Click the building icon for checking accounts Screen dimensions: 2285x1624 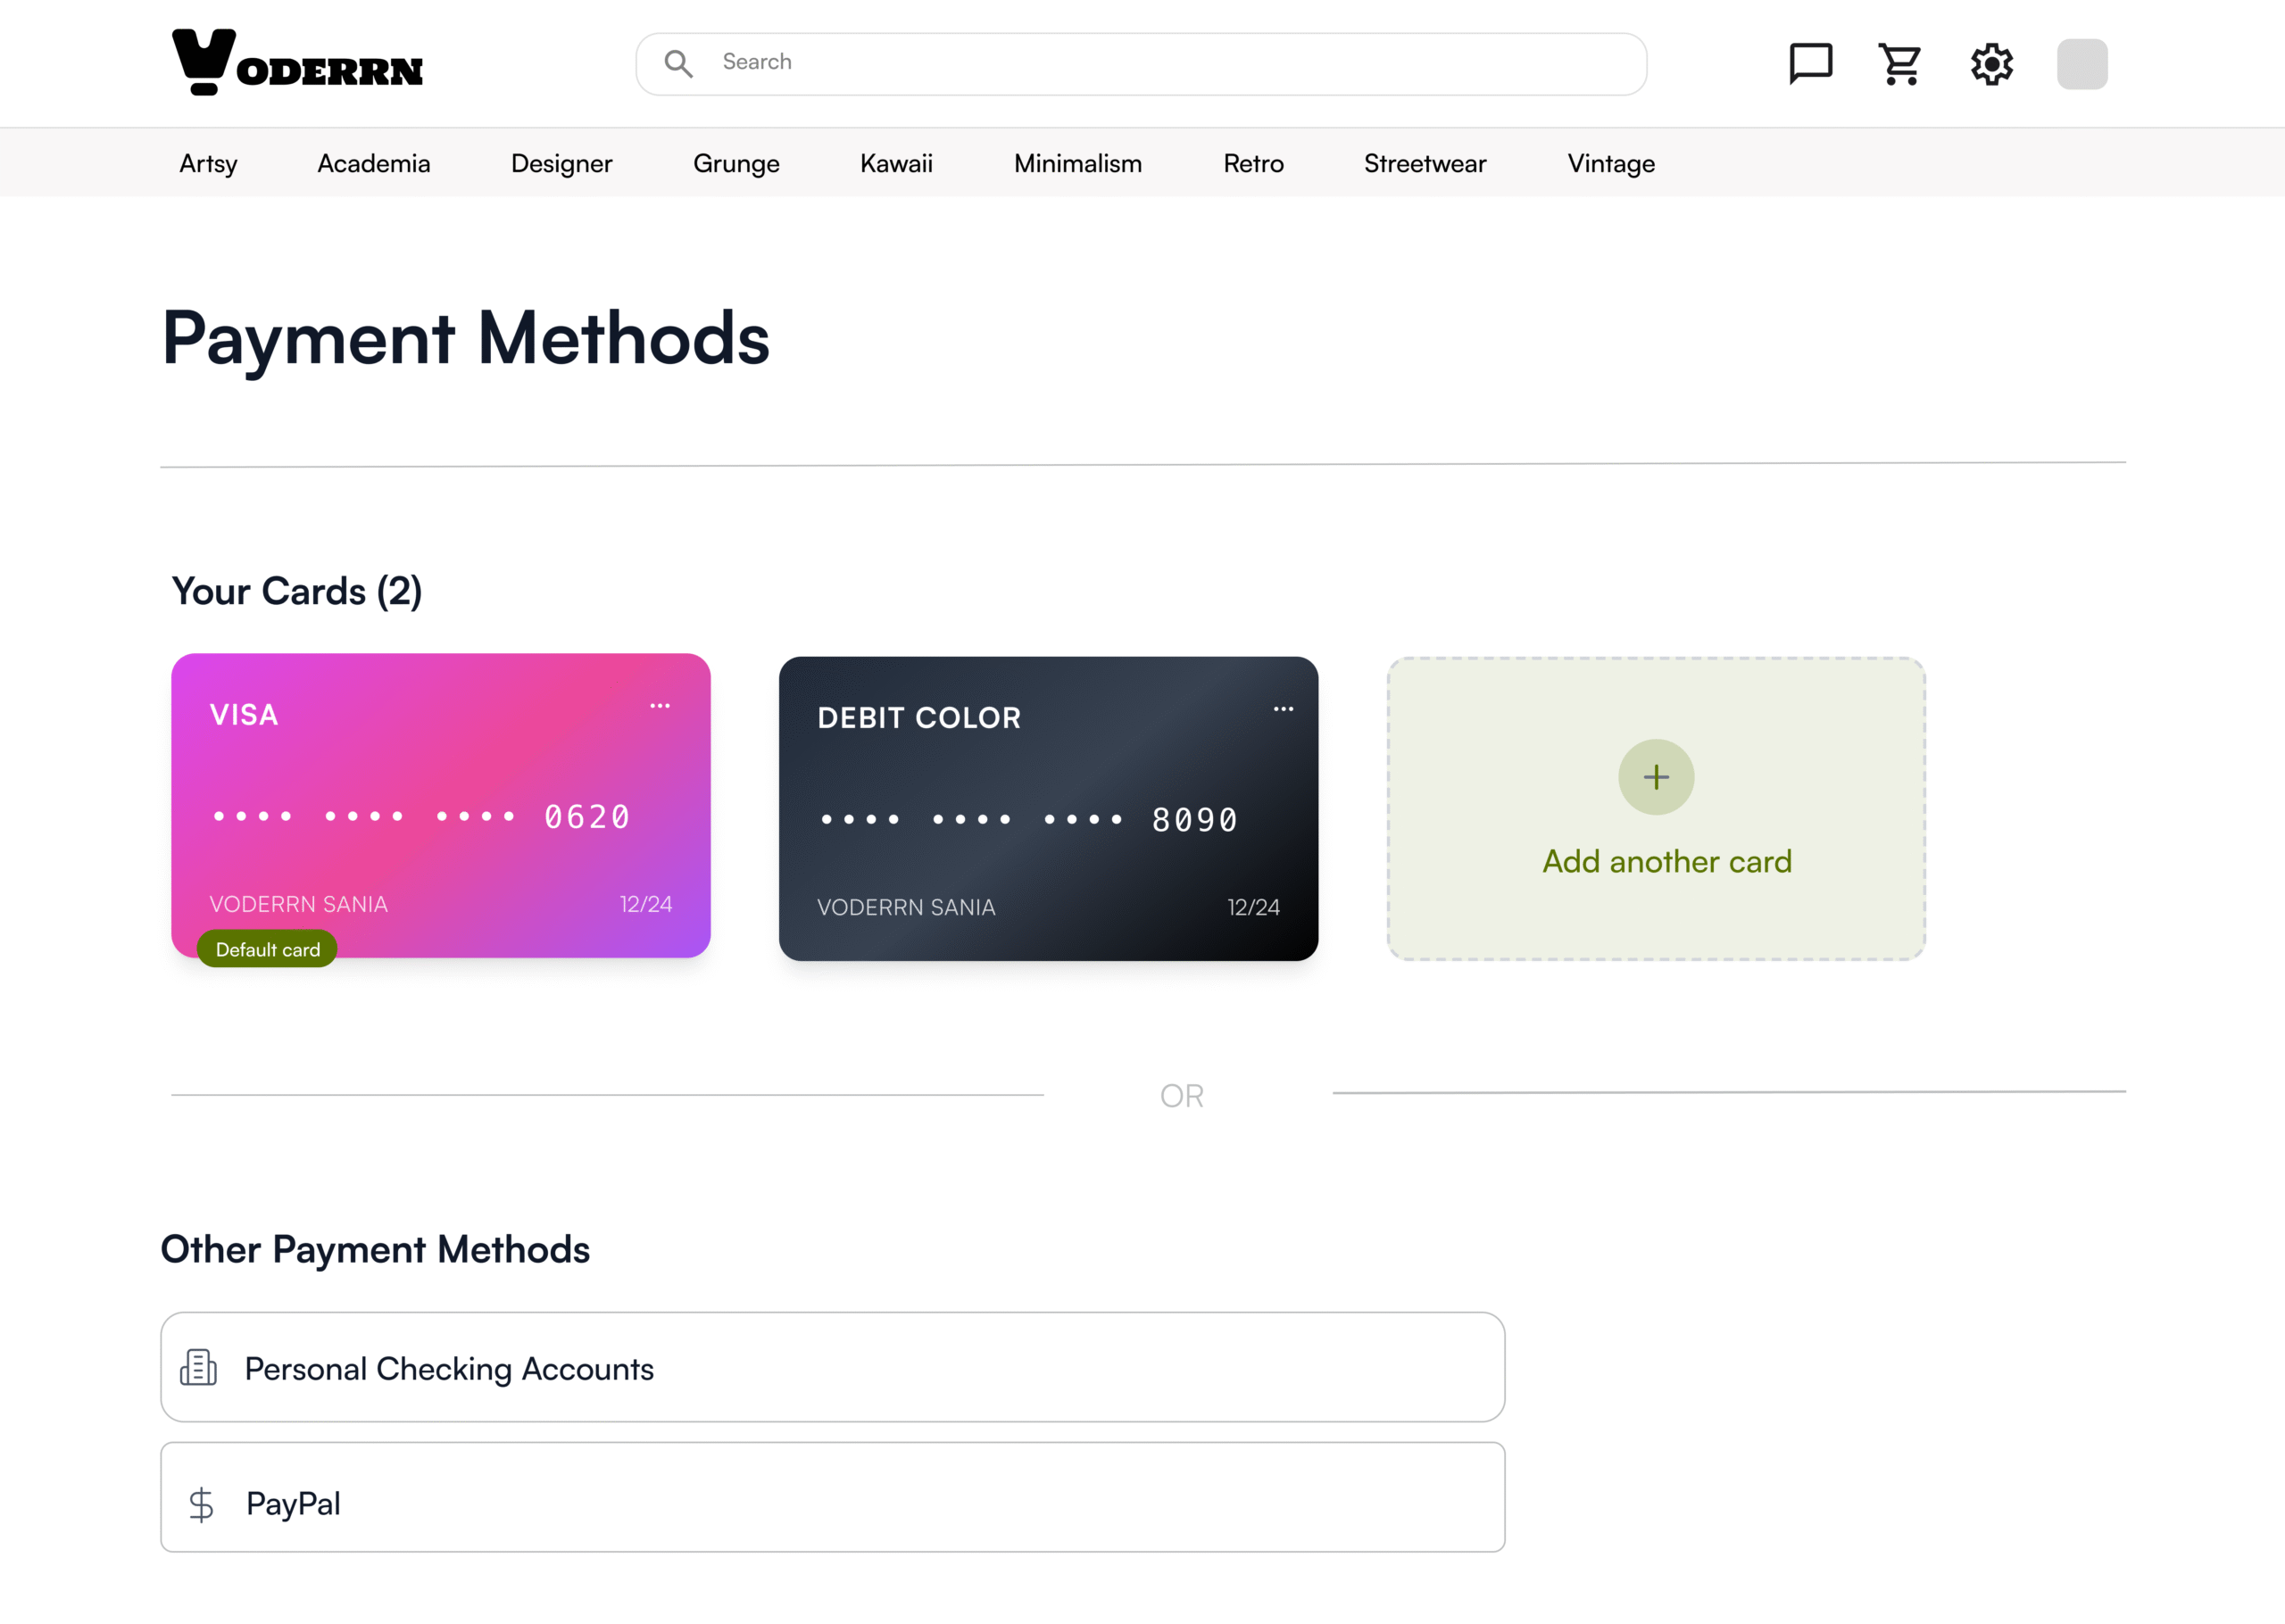198,1367
